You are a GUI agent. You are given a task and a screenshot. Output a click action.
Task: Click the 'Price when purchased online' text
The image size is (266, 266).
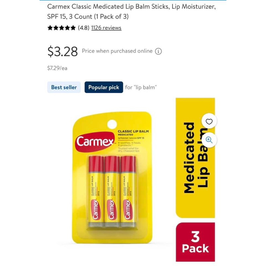117,51
